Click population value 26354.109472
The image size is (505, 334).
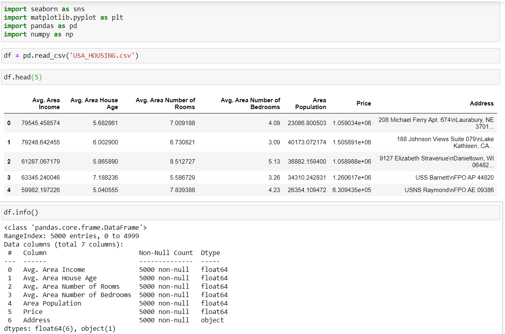[x=307, y=190]
